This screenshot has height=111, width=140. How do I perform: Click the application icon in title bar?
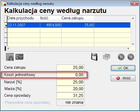pyautogui.click(x=4, y=3)
